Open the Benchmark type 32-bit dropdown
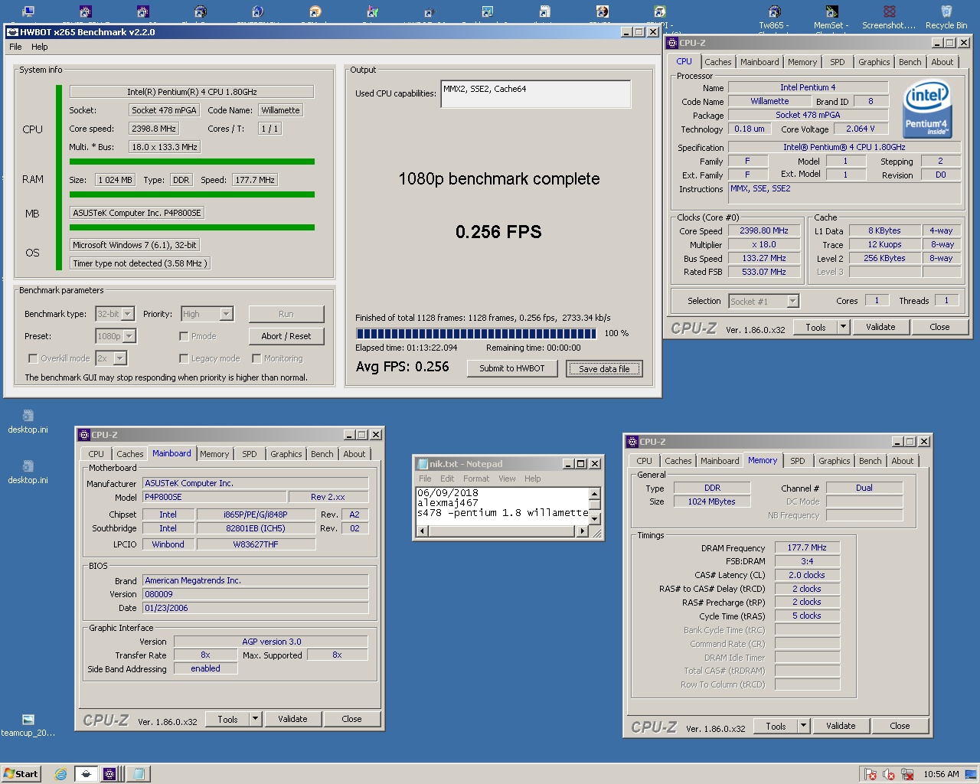980x784 pixels. point(115,314)
